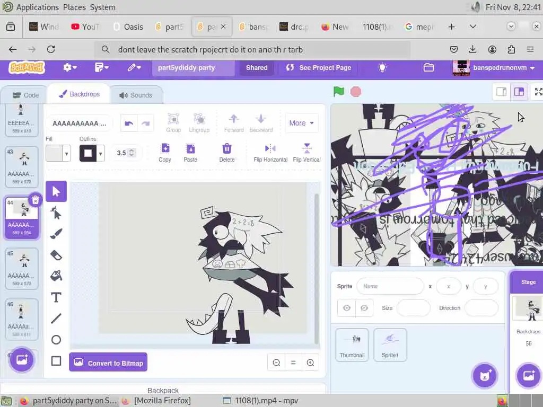Zoom in the paint canvas

[x=310, y=362]
